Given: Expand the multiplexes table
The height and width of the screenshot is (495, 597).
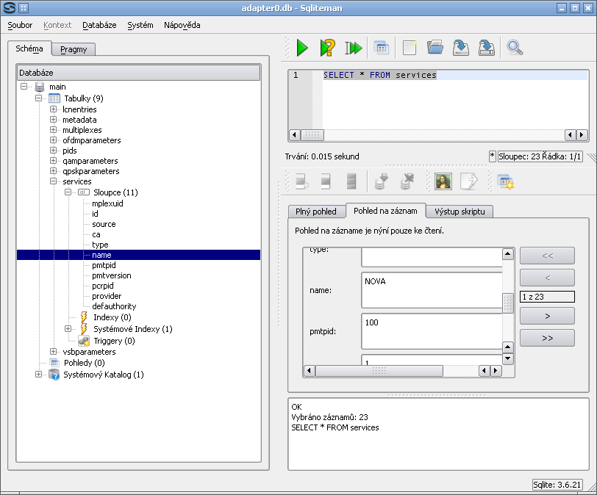Looking at the screenshot, I should point(53,130).
